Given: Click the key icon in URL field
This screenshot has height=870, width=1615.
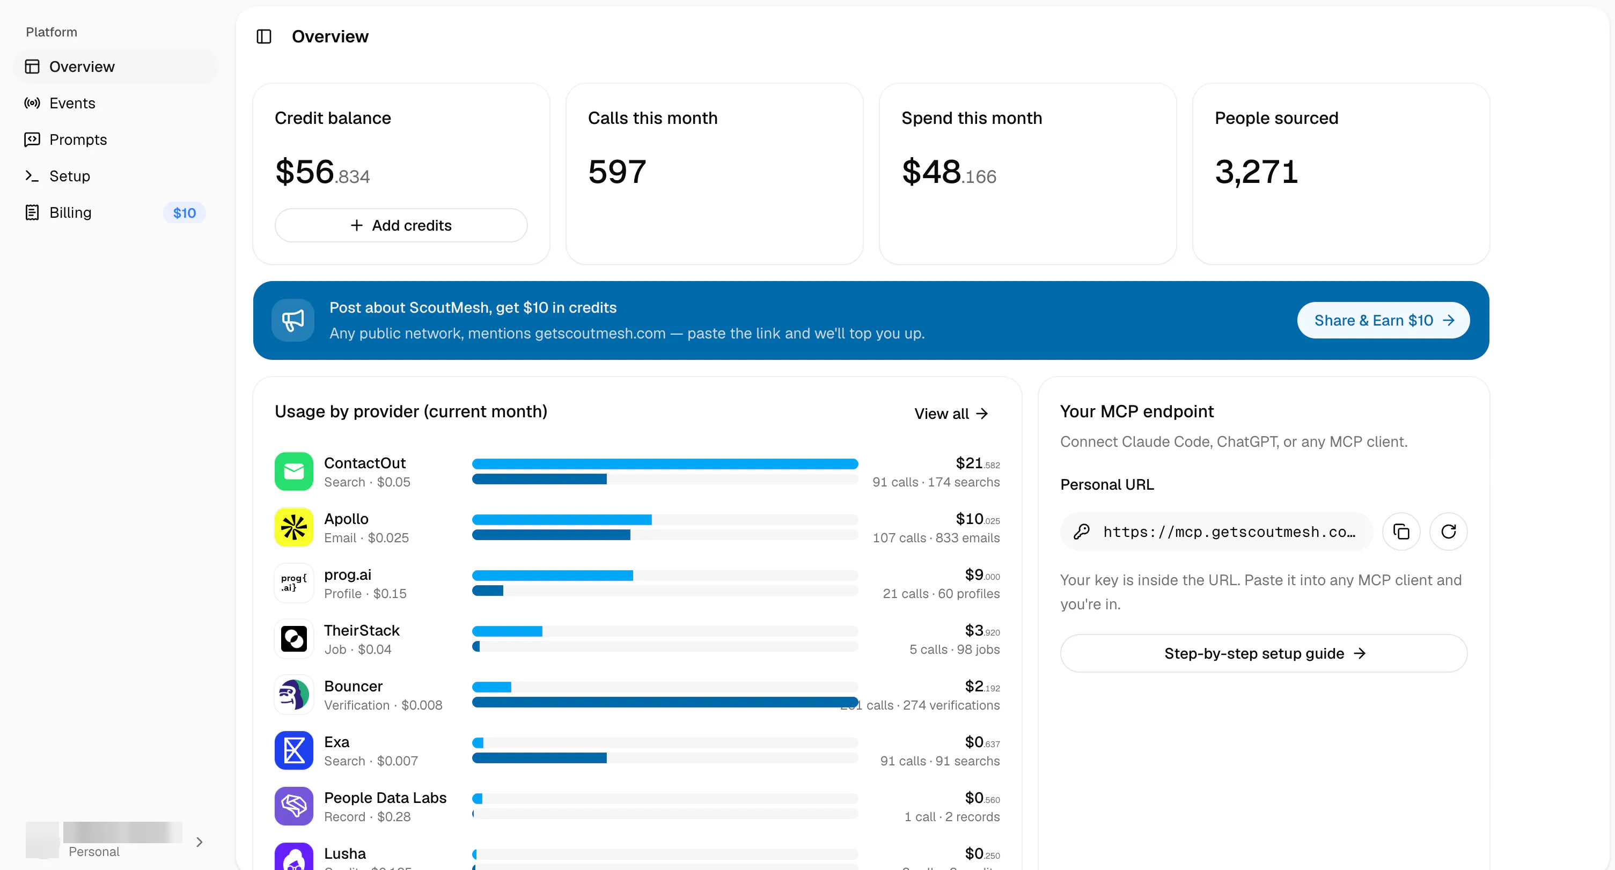Looking at the screenshot, I should pos(1082,532).
